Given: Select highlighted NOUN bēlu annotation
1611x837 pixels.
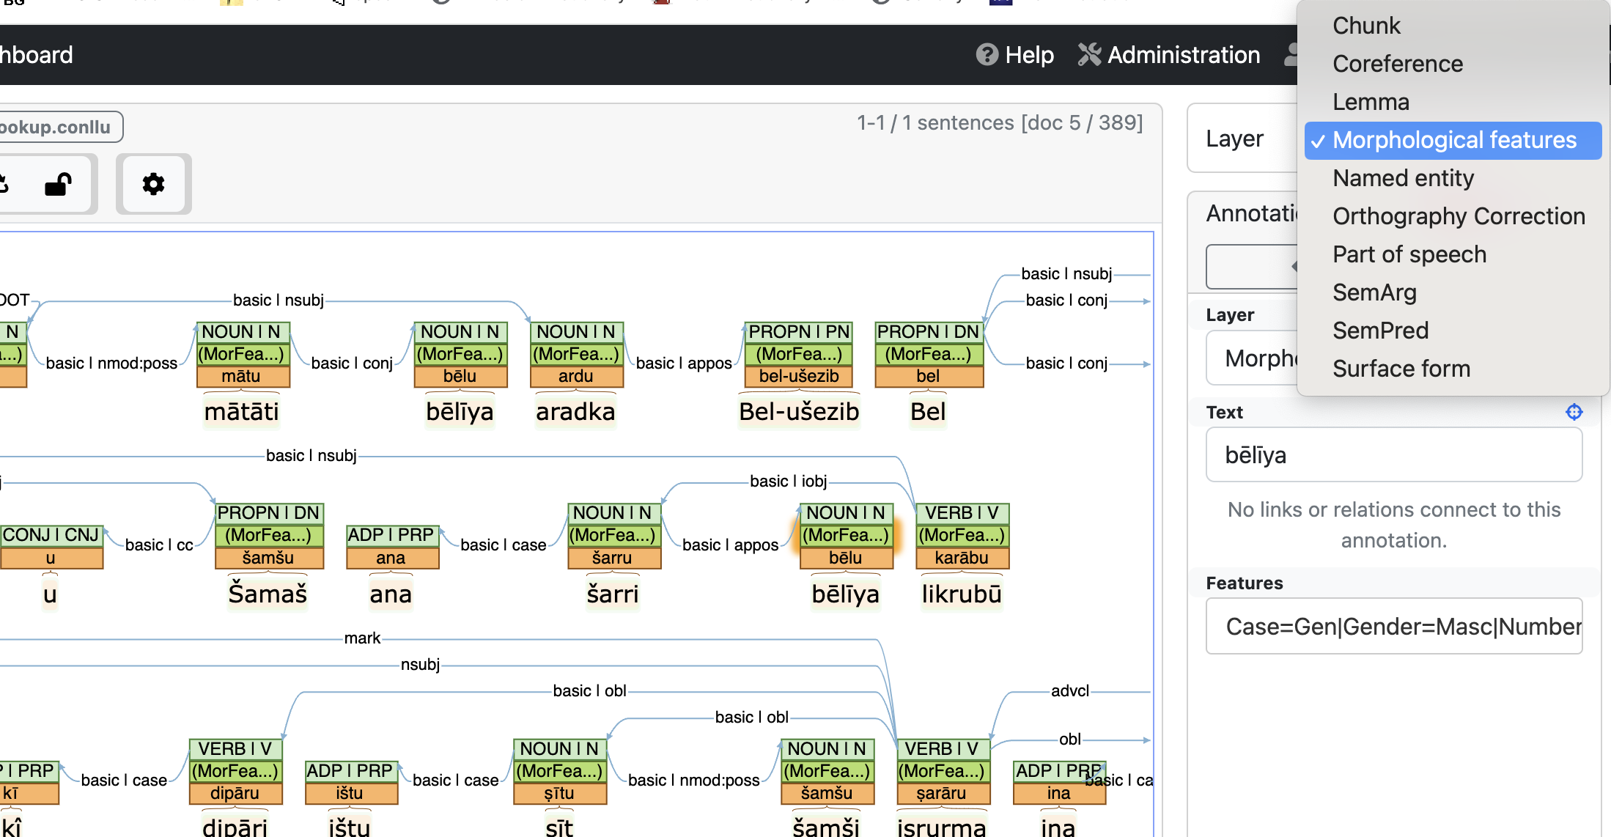Looking at the screenshot, I should pos(845,535).
